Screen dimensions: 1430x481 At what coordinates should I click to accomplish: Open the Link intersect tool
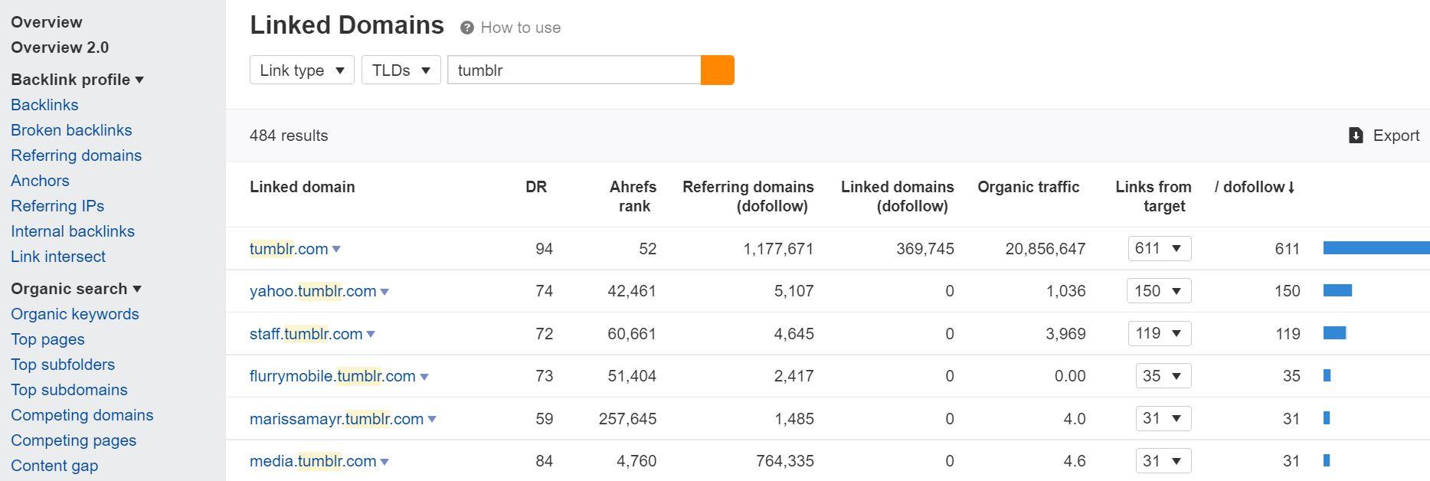click(x=58, y=257)
